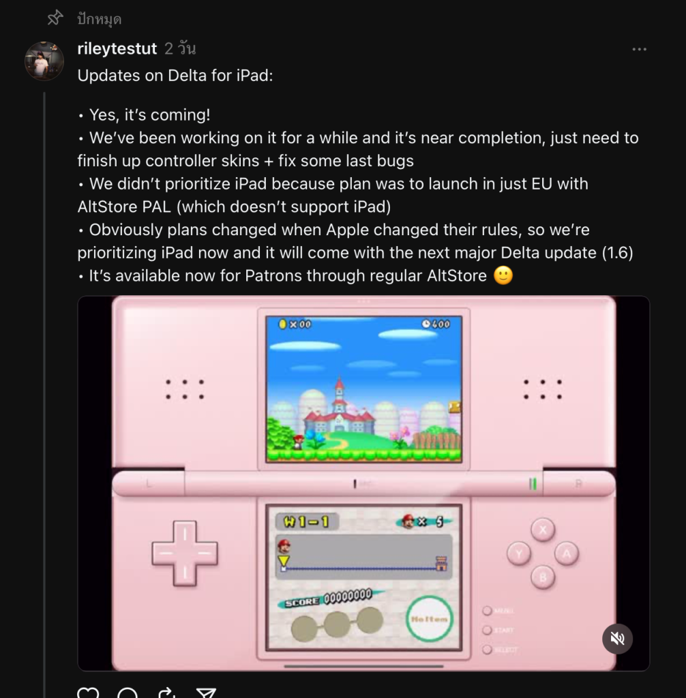The image size is (686, 698).
Task: Select the MENU radio-style button on skin
Action: pos(488,611)
